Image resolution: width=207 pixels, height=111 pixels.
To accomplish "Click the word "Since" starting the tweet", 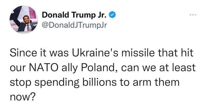I will 23,53.
